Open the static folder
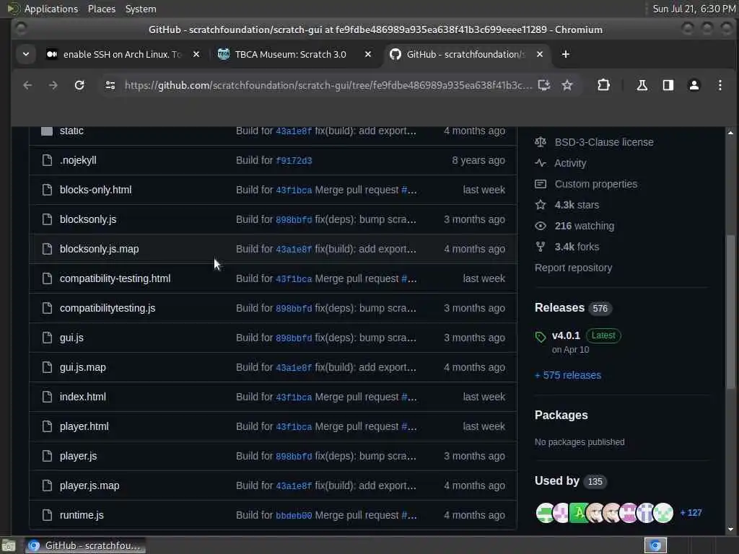739x554 pixels. [x=71, y=131]
